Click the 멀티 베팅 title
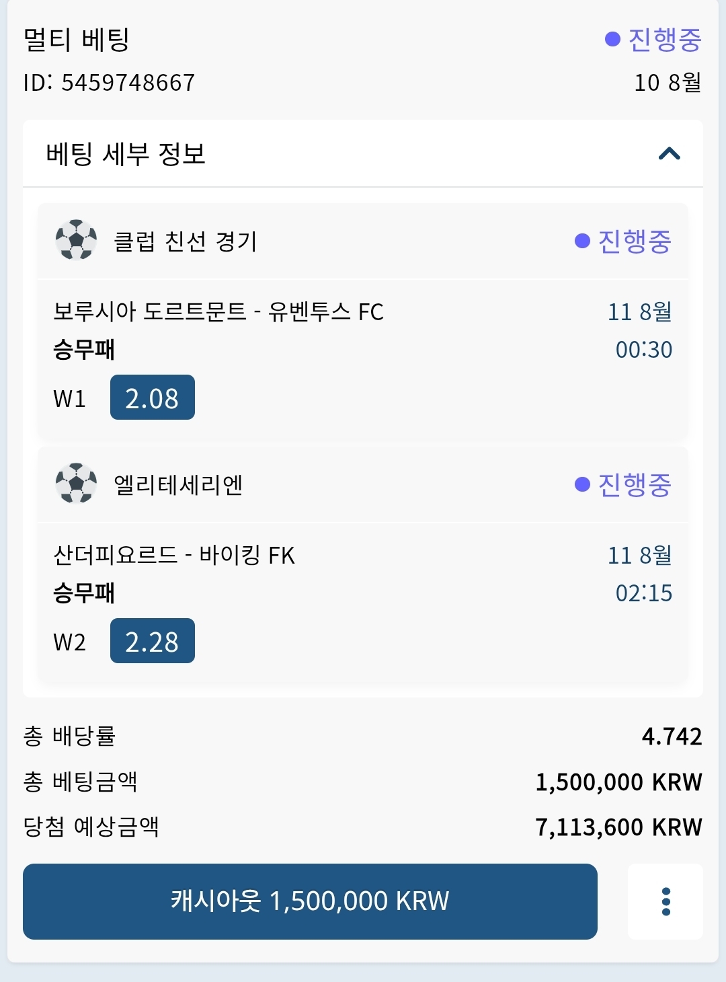The width and height of the screenshot is (726, 982). [77, 40]
